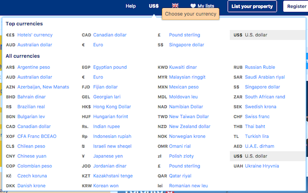The width and height of the screenshot is (308, 193).
Task: Open the Help menu item
Action: tap(131, 6)
